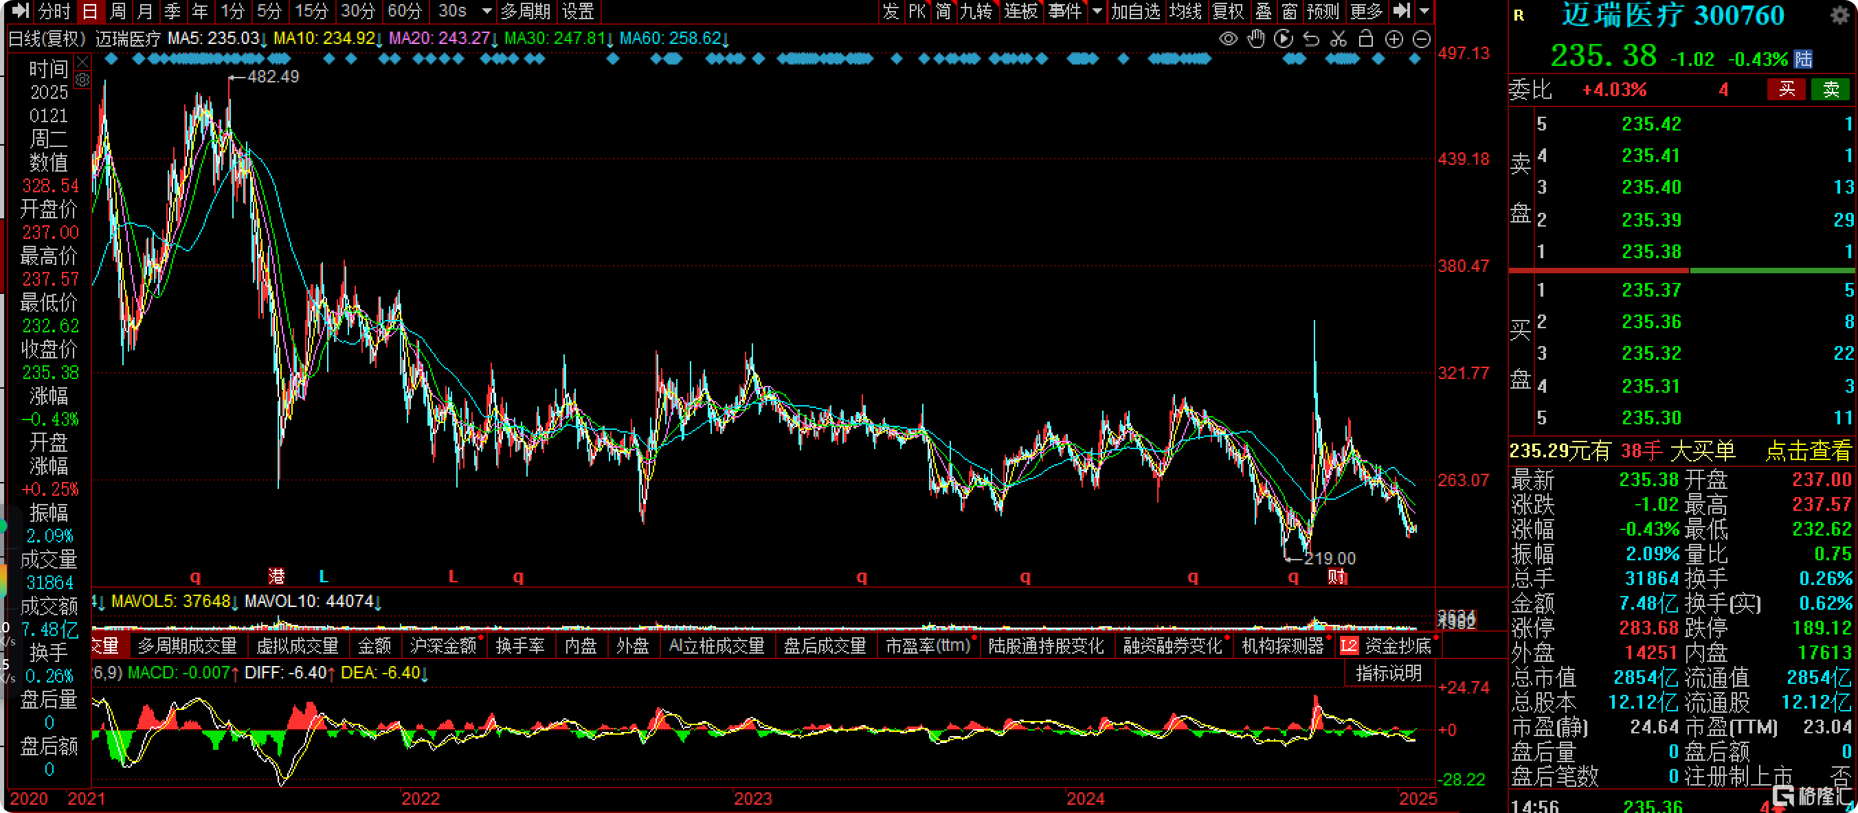Click the undo arrow icon

click(x=1310, y=39)
